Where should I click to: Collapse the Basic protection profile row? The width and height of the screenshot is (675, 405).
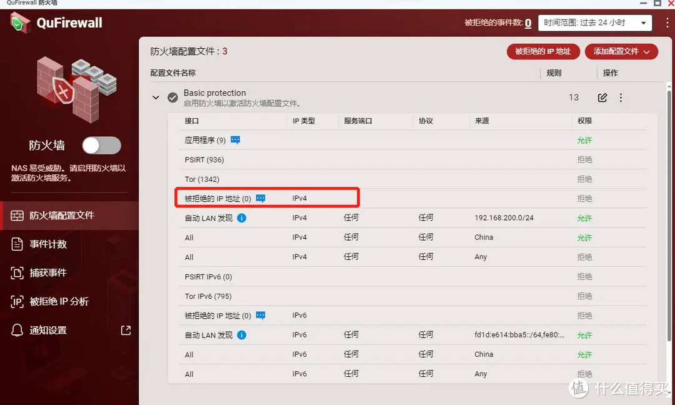pyautogui.click(x=156, y=97)
